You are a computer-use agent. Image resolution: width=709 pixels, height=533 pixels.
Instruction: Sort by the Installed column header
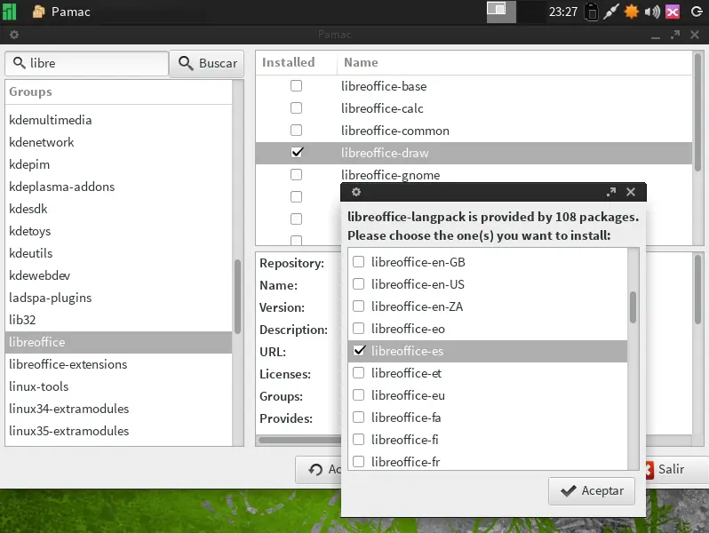coord(296,62)
